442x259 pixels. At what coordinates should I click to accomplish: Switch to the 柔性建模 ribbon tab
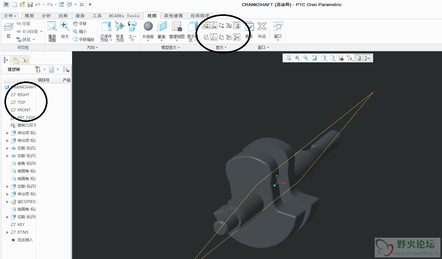pyautogui.click(x=173, y=16)
